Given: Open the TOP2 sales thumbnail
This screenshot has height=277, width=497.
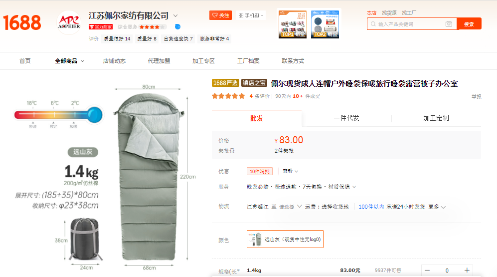Looking at the screenshot, I should point(325,24).
